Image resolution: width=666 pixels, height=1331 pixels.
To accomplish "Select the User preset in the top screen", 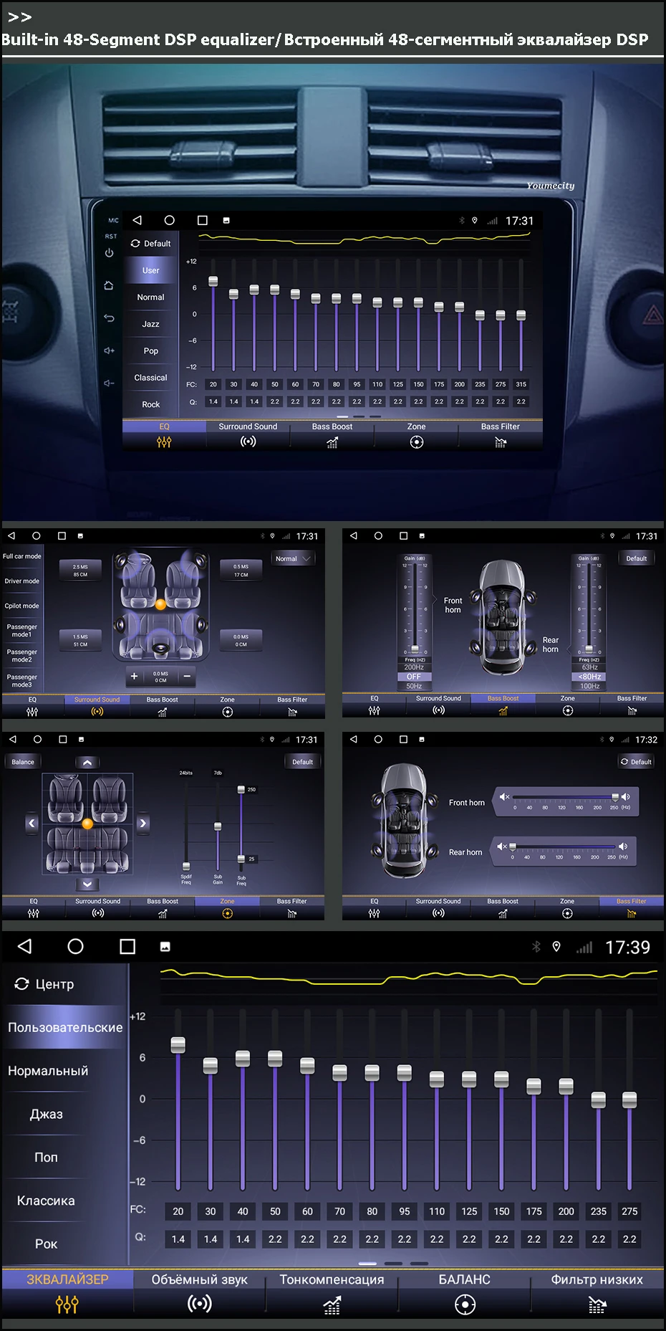I will point(150,270).
